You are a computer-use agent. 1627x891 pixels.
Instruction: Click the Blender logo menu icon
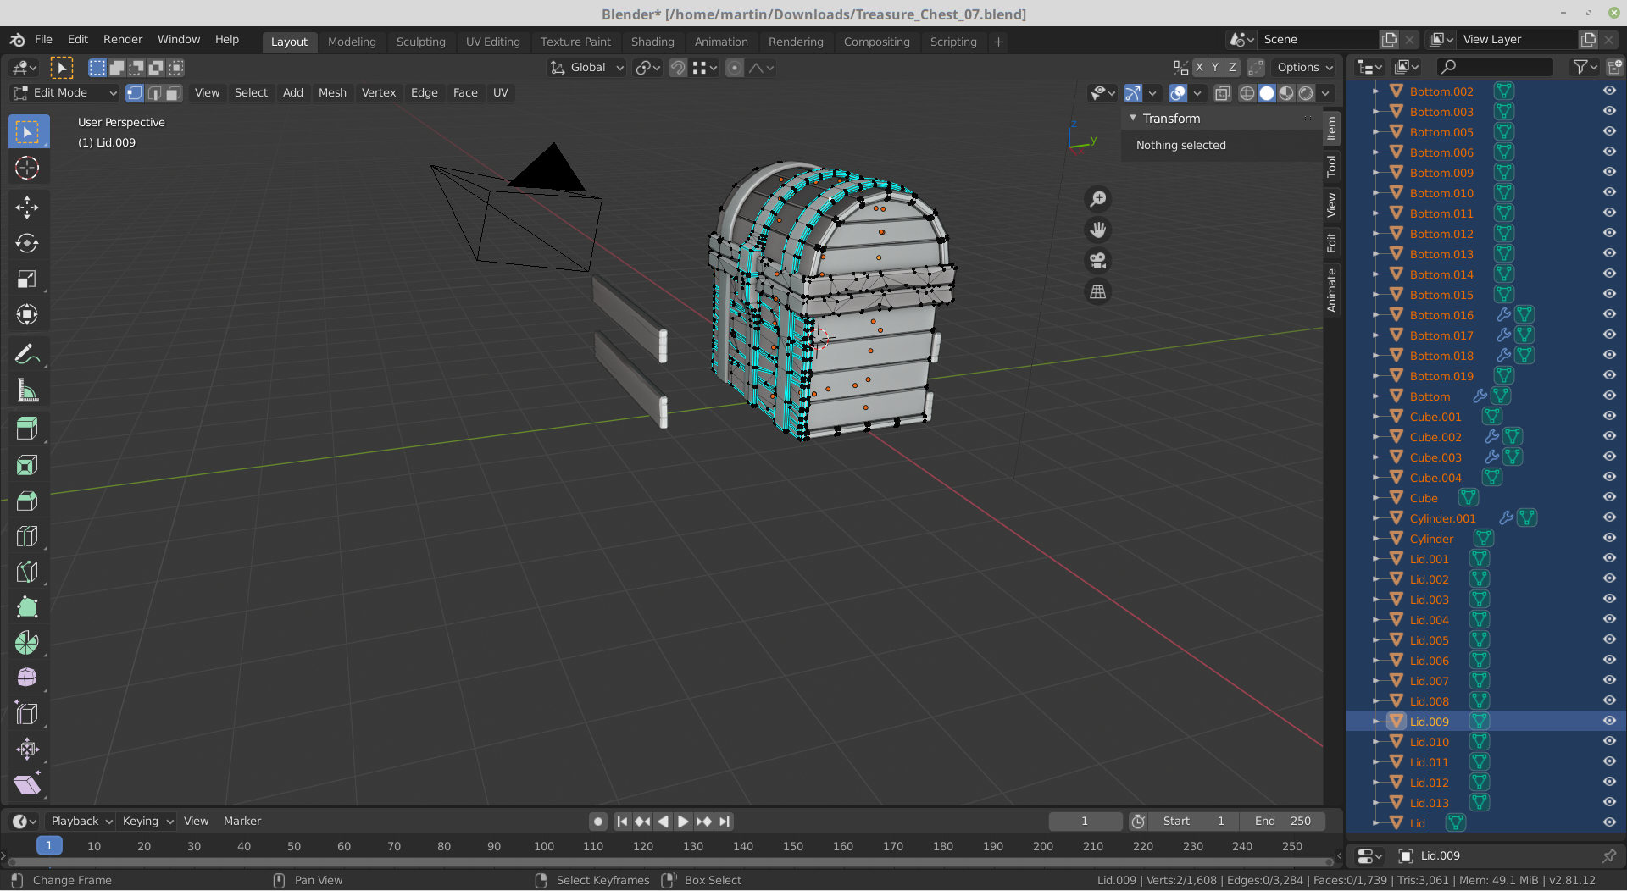tap(17, 40)
